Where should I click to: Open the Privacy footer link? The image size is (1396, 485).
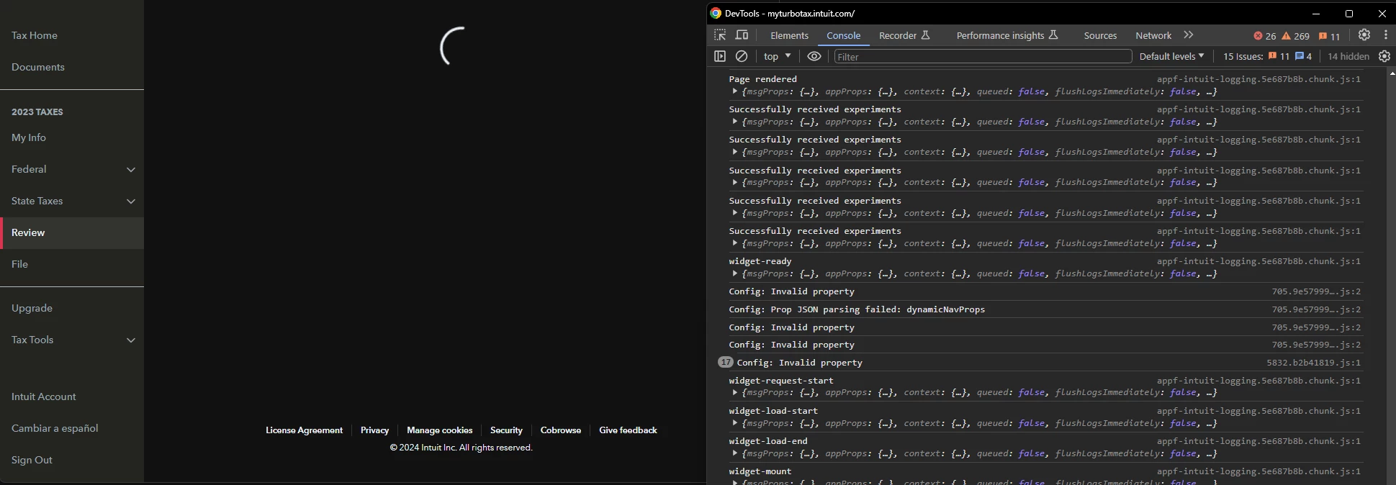tap(374, 430)
